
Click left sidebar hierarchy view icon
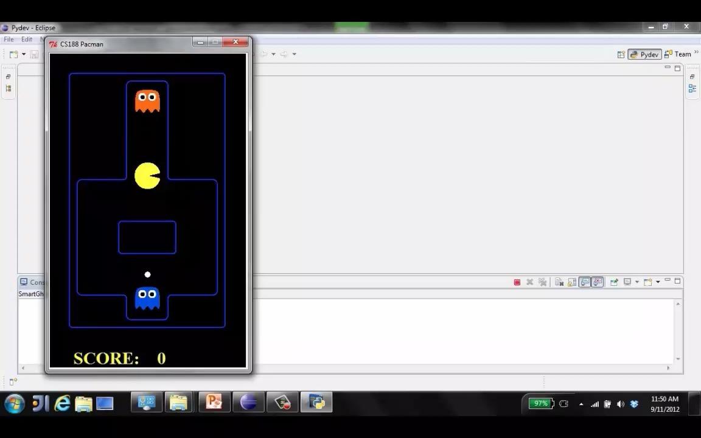(8, 88)
